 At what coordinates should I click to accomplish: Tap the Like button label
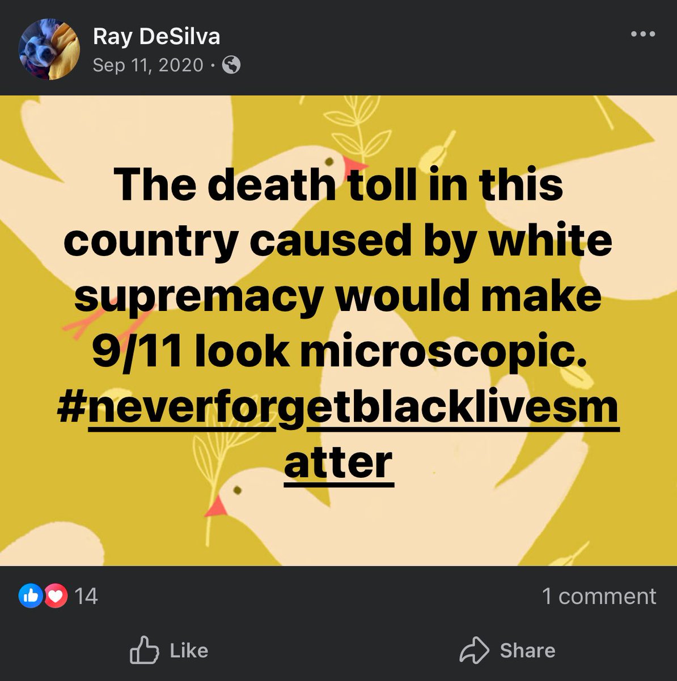pyautogui.click(x=189, y=650)
